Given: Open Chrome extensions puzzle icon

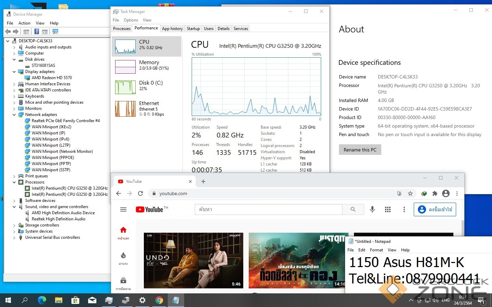Looking at the screenshot, I should click(x=435, y=193).
